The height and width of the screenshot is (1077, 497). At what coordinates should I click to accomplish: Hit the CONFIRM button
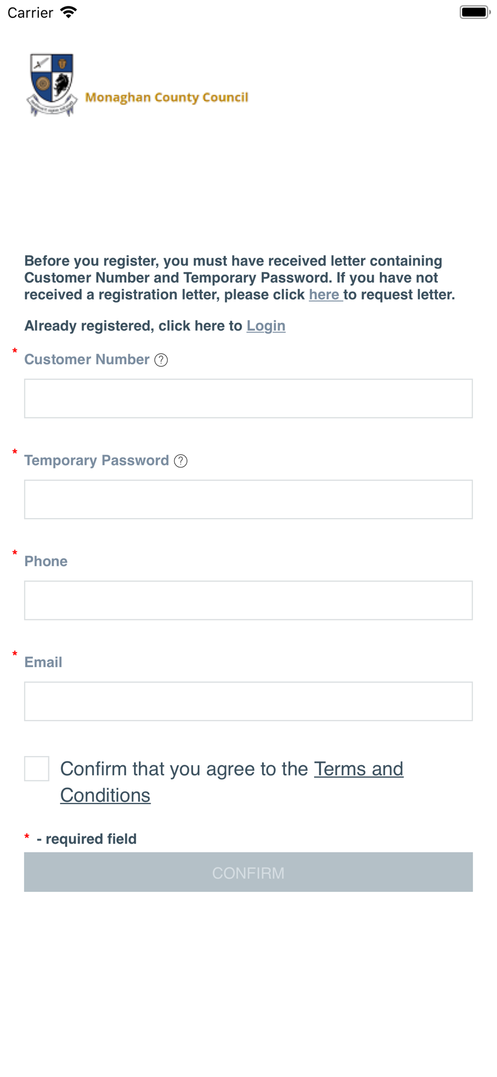(x=248, y=872)
